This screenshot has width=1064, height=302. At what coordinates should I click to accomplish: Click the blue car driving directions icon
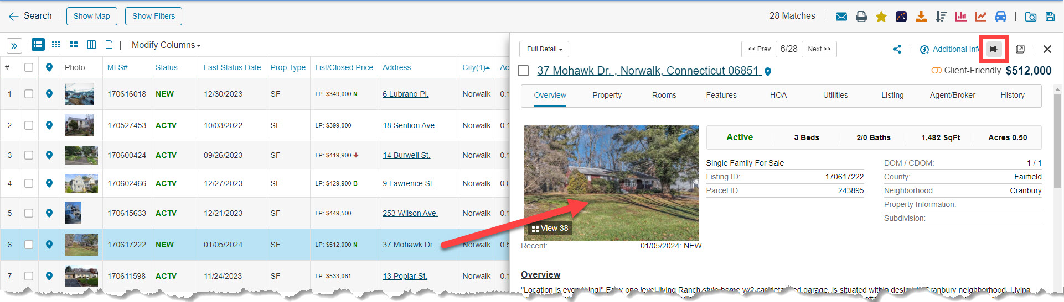click(x=1001, y=17)
